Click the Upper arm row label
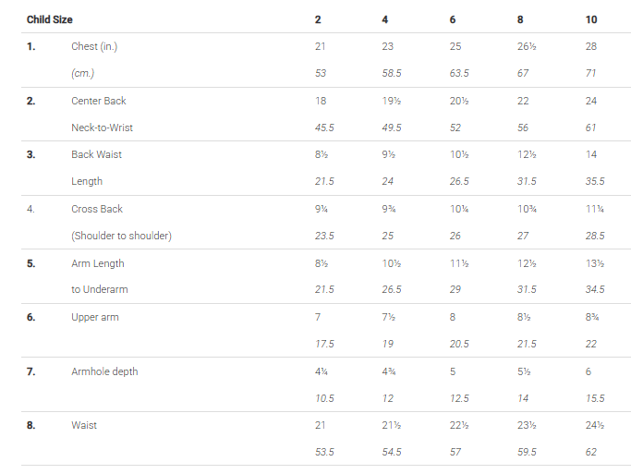This screenshot has height=474, width=631. 95,317
